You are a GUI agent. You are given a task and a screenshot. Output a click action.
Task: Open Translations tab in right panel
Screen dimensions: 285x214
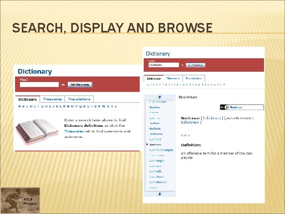point(194,78)
